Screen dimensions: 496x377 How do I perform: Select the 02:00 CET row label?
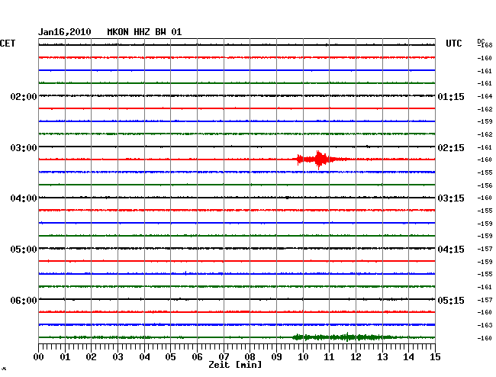(x=24, y=96)
